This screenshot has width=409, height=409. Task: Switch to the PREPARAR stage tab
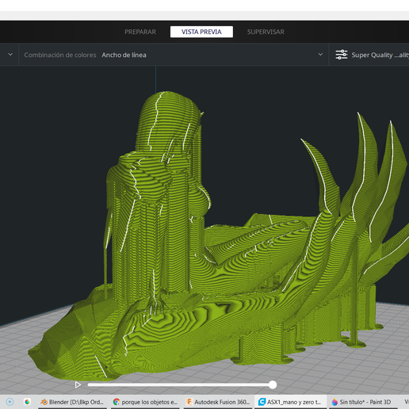140,32
